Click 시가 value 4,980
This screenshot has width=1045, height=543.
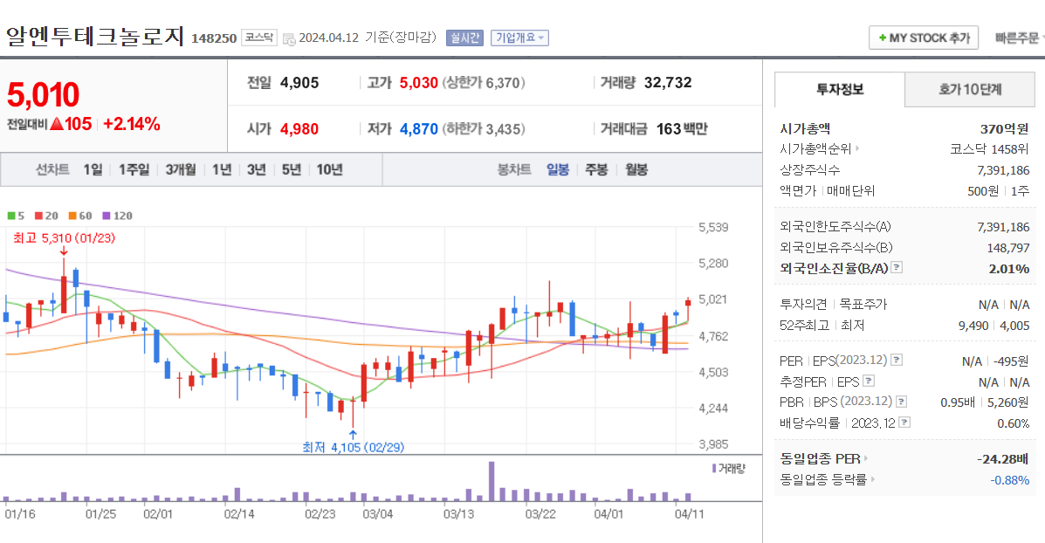tap(299, 128)
